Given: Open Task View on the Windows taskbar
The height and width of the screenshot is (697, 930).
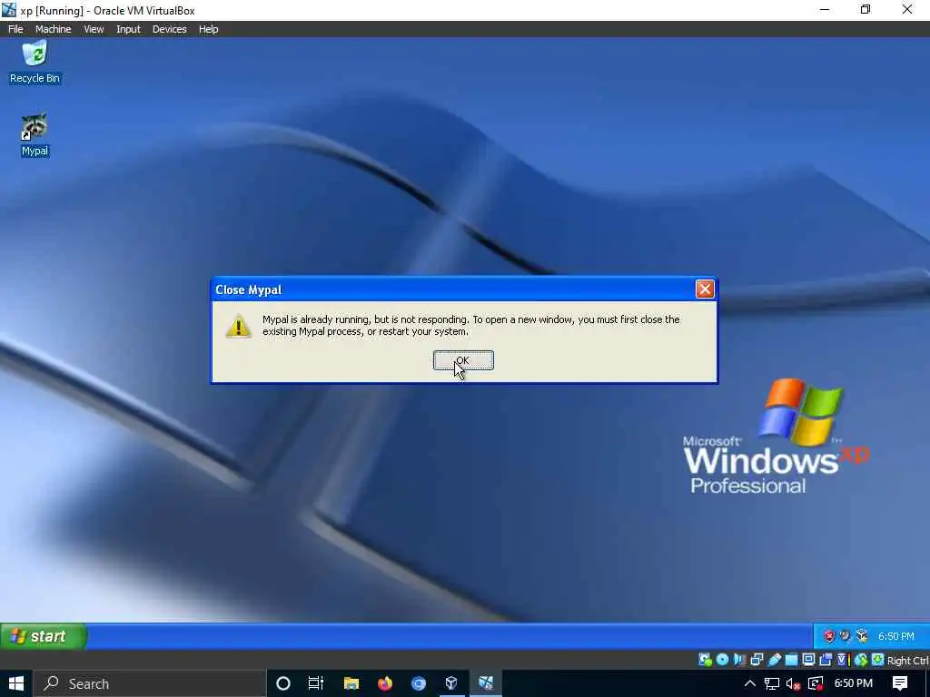Looking at the screenshot, I should [x=316, y=683].
